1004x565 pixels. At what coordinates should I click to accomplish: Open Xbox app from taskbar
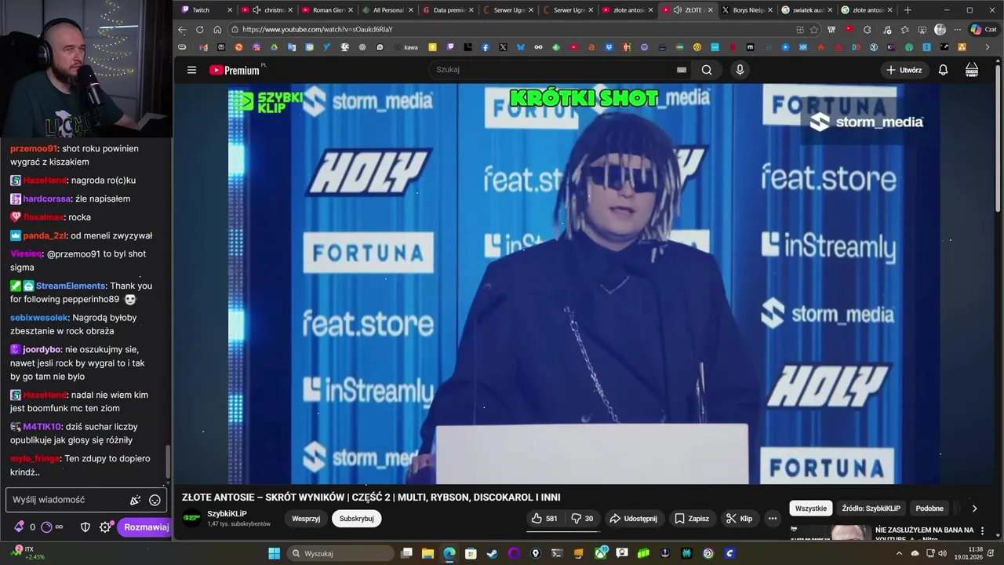coord(601,553)
